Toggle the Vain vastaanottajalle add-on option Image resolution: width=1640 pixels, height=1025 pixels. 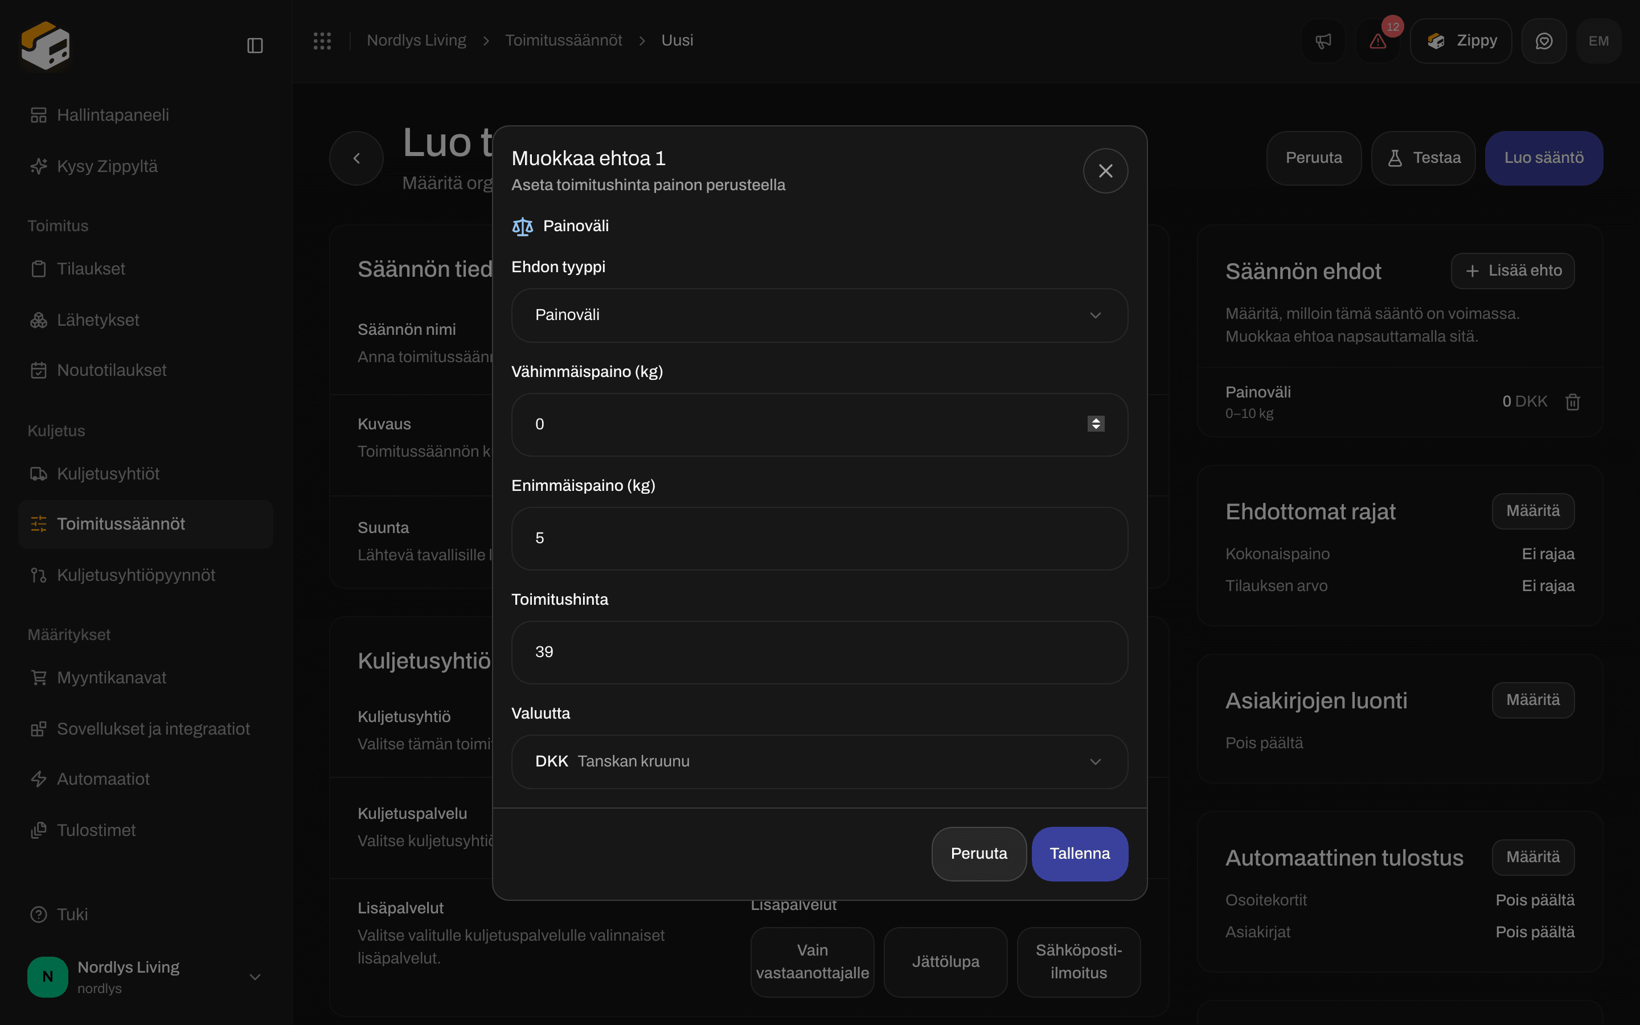click(812, 962)
